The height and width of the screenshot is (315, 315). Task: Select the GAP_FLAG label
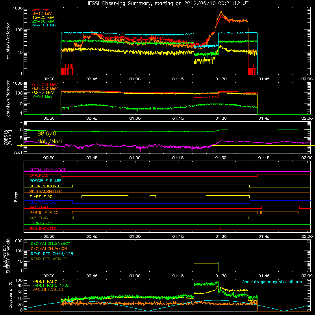pyautogui.click(x=39, y=175)
